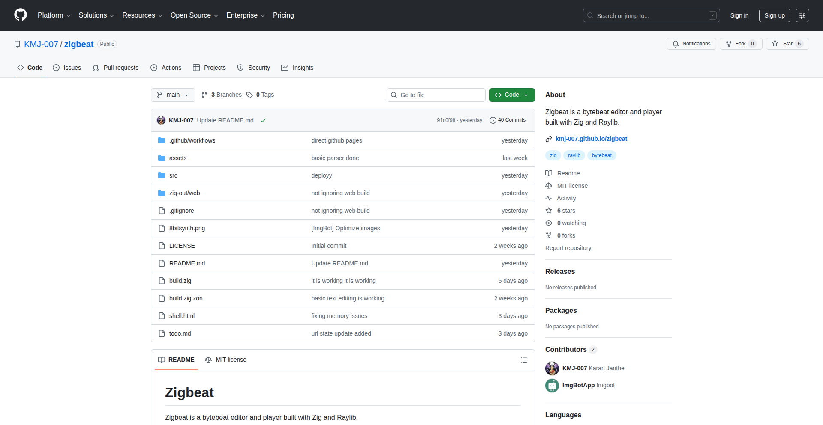Expand the Resources menu
Viewport: 823px width, 425px height.
(142, 15)
